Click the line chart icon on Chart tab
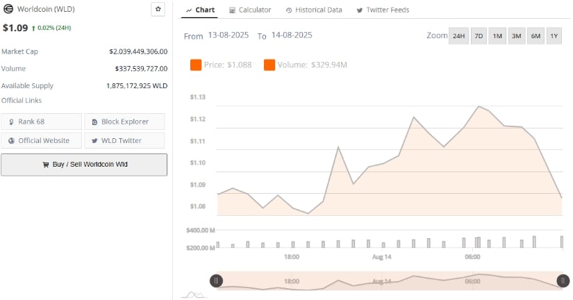 point(189,10)
